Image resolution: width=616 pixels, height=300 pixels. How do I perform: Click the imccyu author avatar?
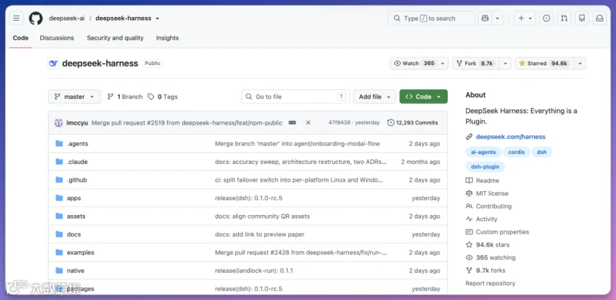click(x=59, y=123)
